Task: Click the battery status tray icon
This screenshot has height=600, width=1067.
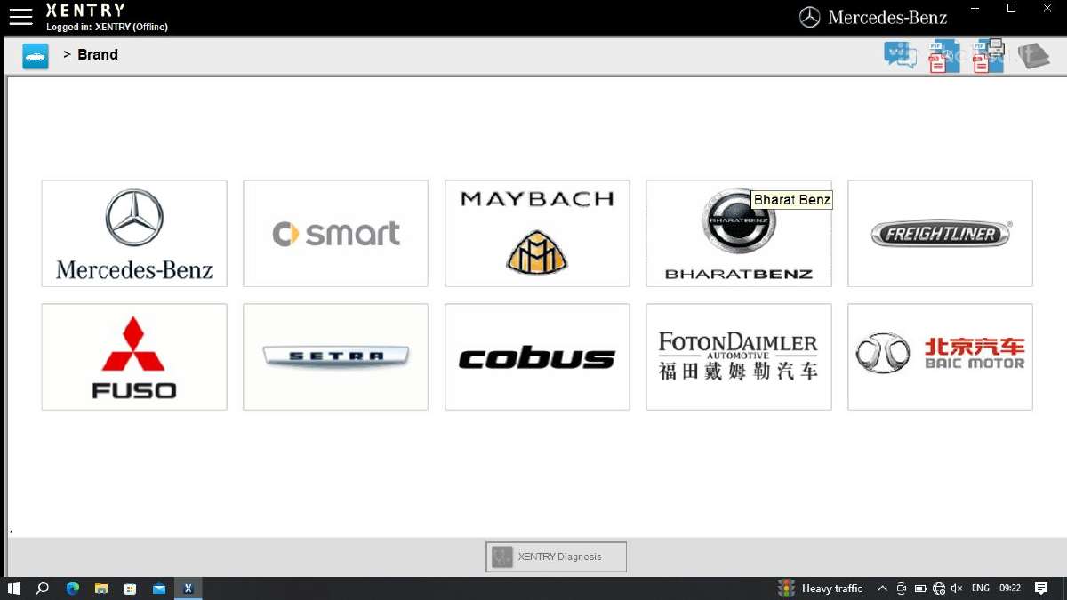Action: pos(920,588)
